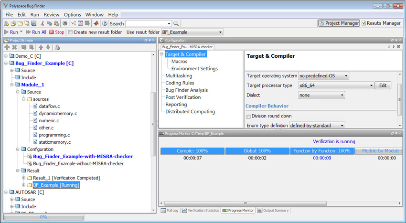Open the Run button dropdown arrow

click(21, 32)
